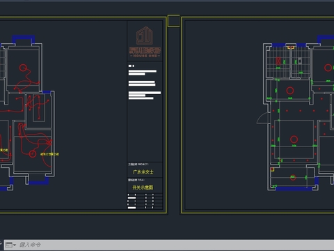This screenshot has height=251, width=334.
Task: Select the 'HOUSE ONE' logo caption text
Action: (x=145, y=56)
